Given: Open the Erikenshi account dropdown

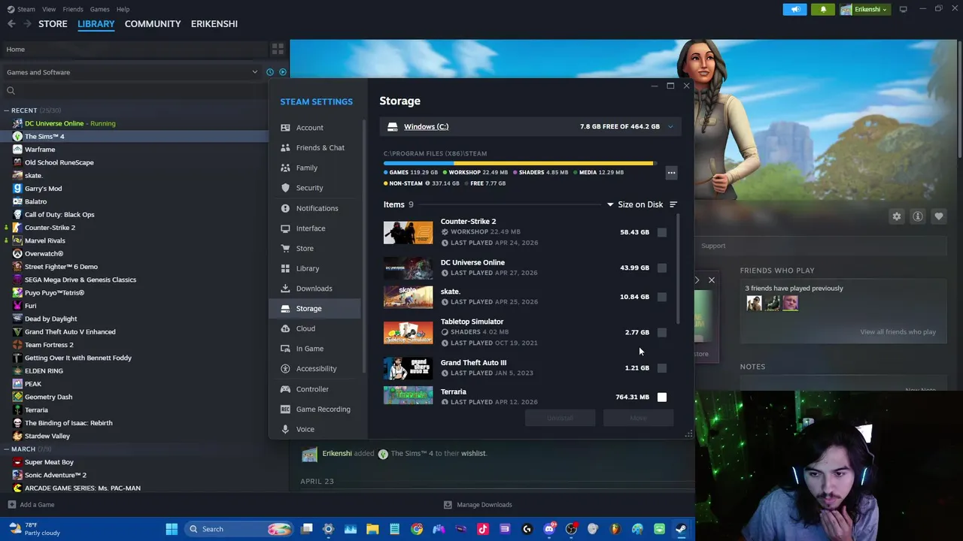Looking at the screenshot, I should pos(864,9).
